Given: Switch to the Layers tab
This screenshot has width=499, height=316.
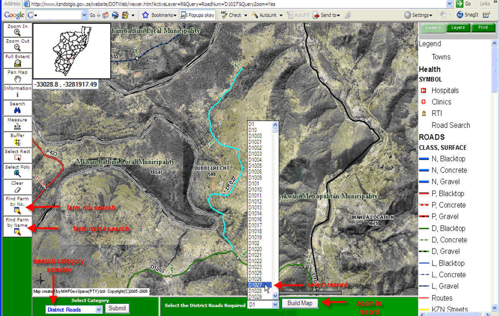Looking at the screenshot, I should click(x=458, y=28).
